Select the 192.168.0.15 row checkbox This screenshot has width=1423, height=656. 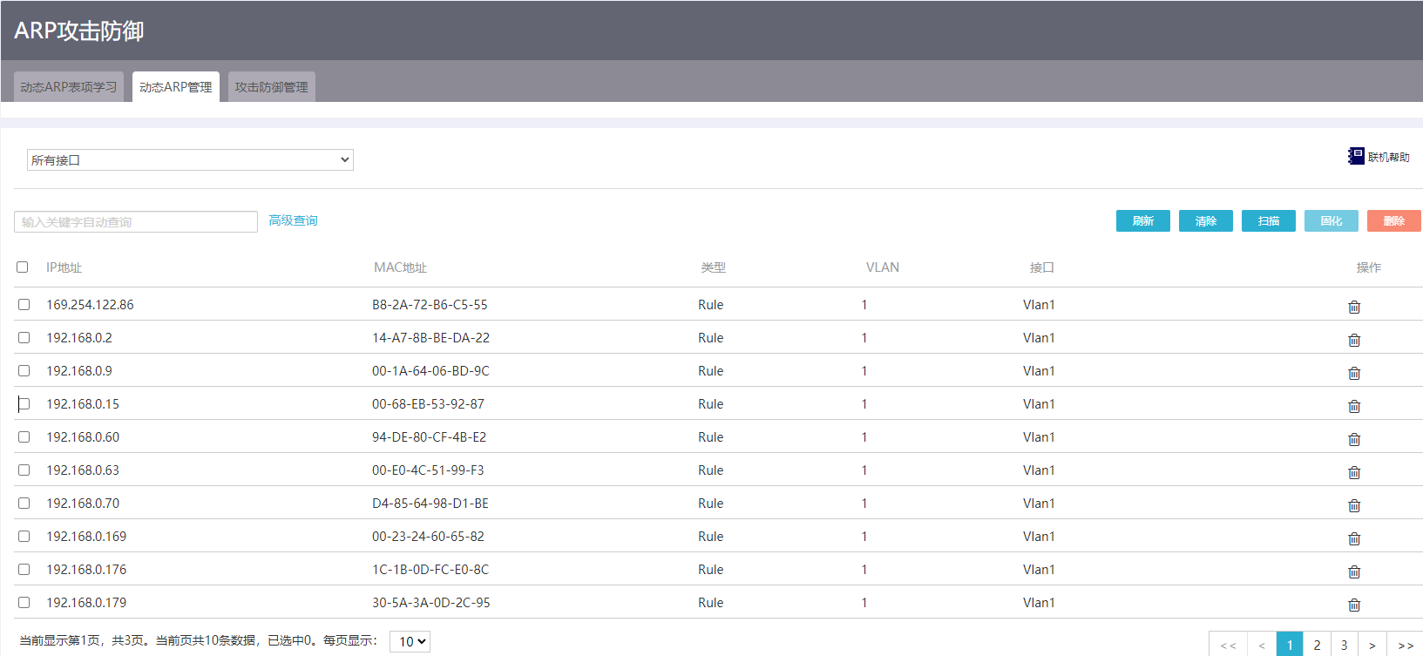[x=24, y=404]
